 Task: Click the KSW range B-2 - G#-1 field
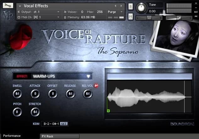click(51, 124)
